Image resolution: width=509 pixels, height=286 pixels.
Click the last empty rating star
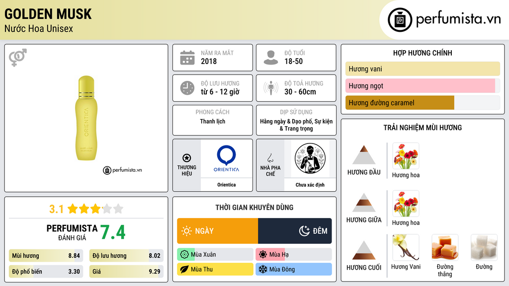(118, 209)
